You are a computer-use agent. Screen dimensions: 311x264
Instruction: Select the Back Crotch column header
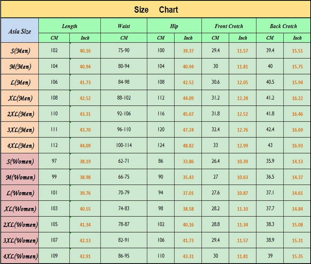[x=283, y=26]
